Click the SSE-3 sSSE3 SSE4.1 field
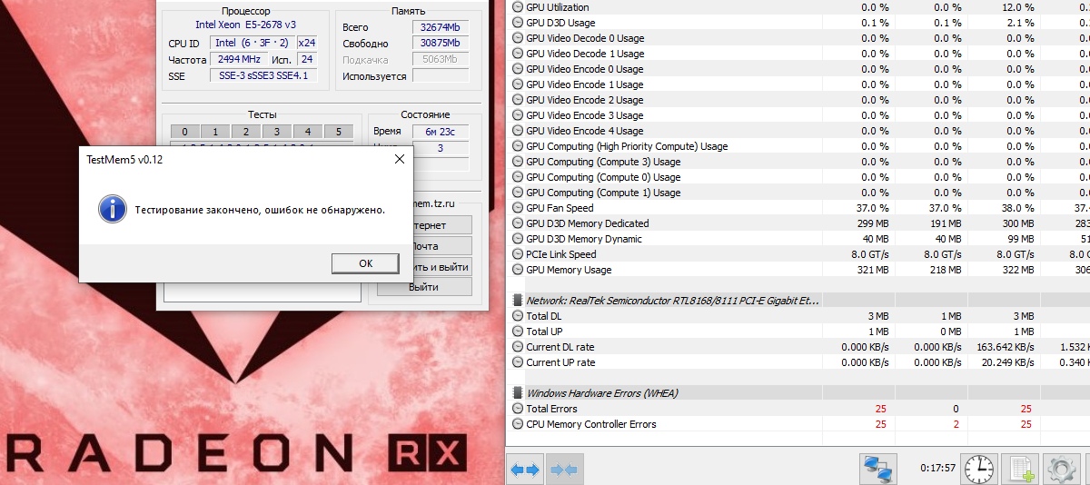This screenshot has width=1090, height=485. coord(263,75)
